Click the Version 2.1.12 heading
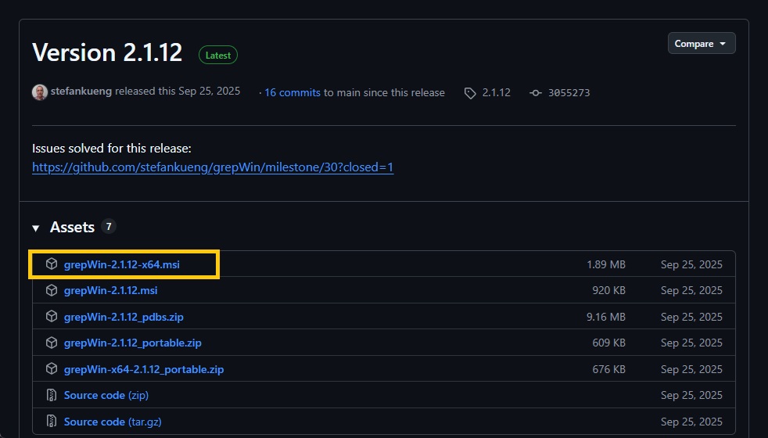Screen dimensions: 768x438 107,52
